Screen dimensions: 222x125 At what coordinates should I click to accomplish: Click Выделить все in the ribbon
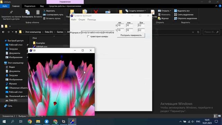[x=182, y=11]
